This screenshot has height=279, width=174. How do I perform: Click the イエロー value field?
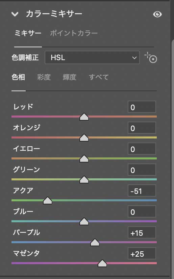click(142, 149)
